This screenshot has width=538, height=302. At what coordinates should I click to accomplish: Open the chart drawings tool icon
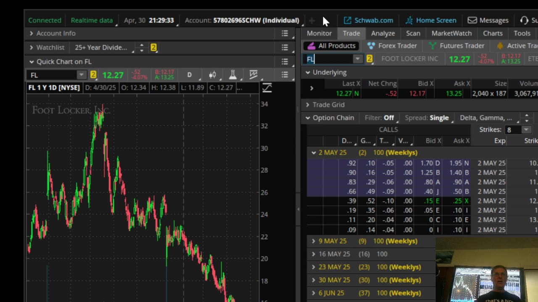coord(253,75)
